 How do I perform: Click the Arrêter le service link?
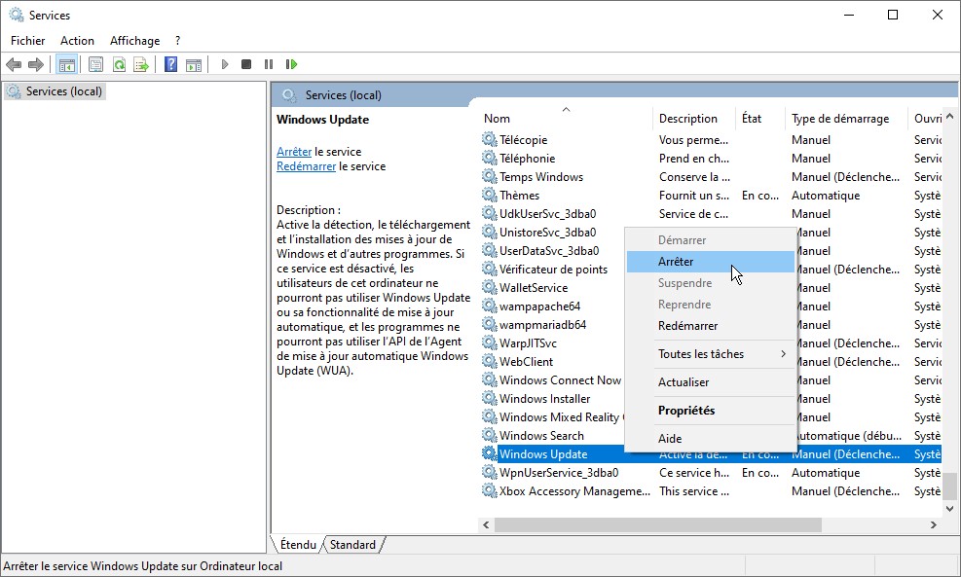294,152
